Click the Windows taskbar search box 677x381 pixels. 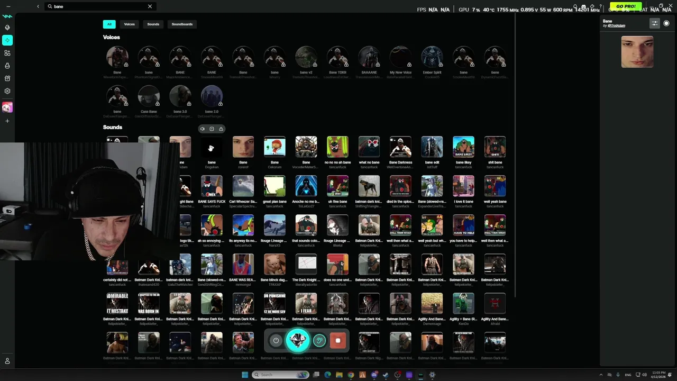[x=280, y=375]
